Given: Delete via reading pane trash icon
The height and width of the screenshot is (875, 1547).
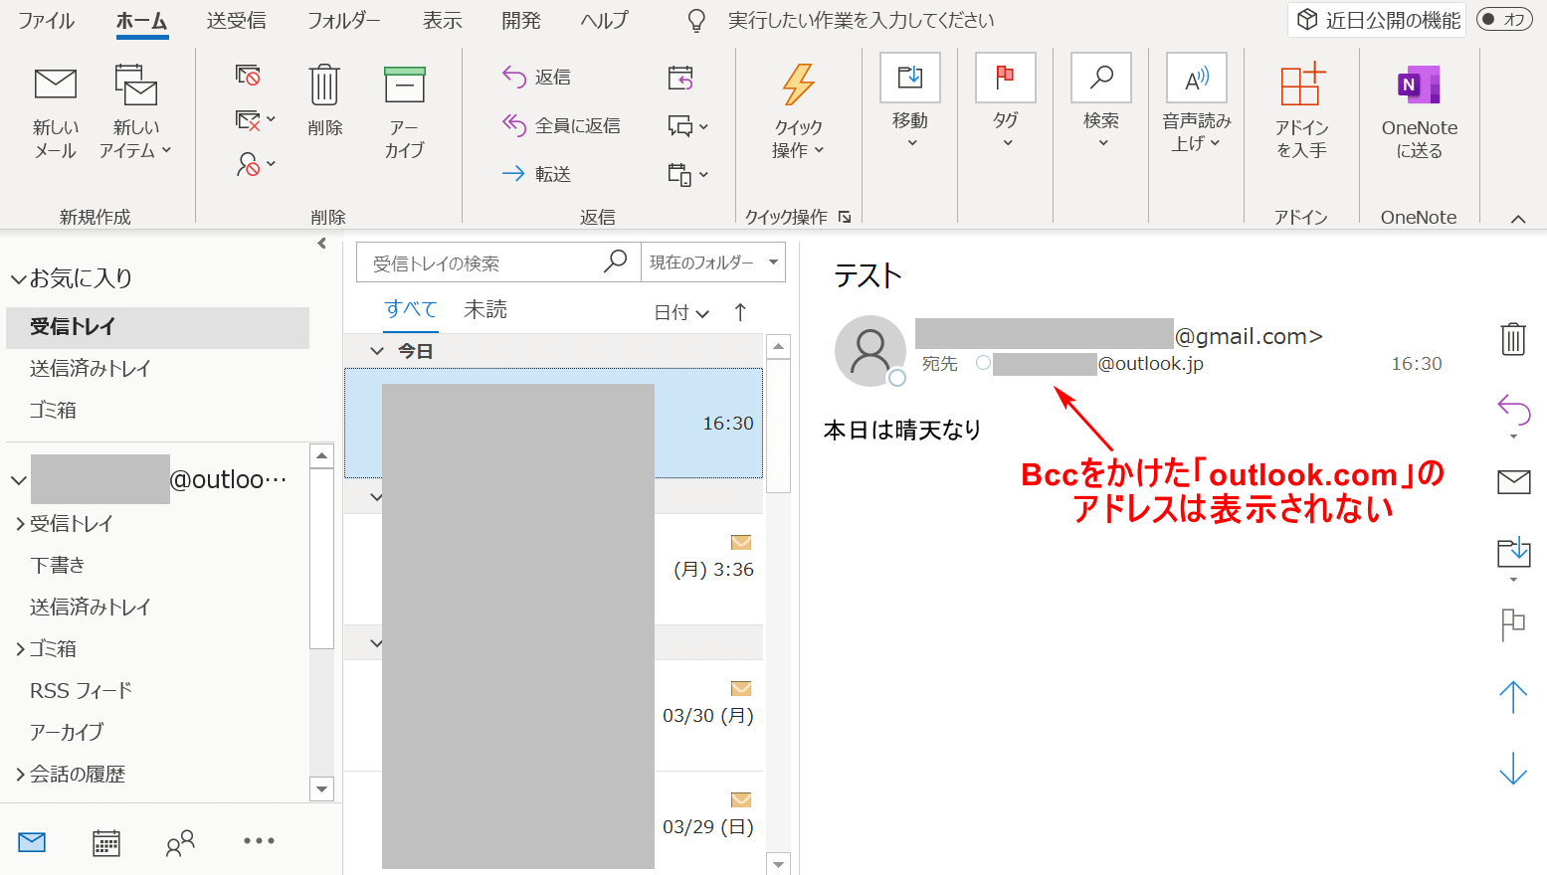Looking at the screenshot, I should (1513, 339).
